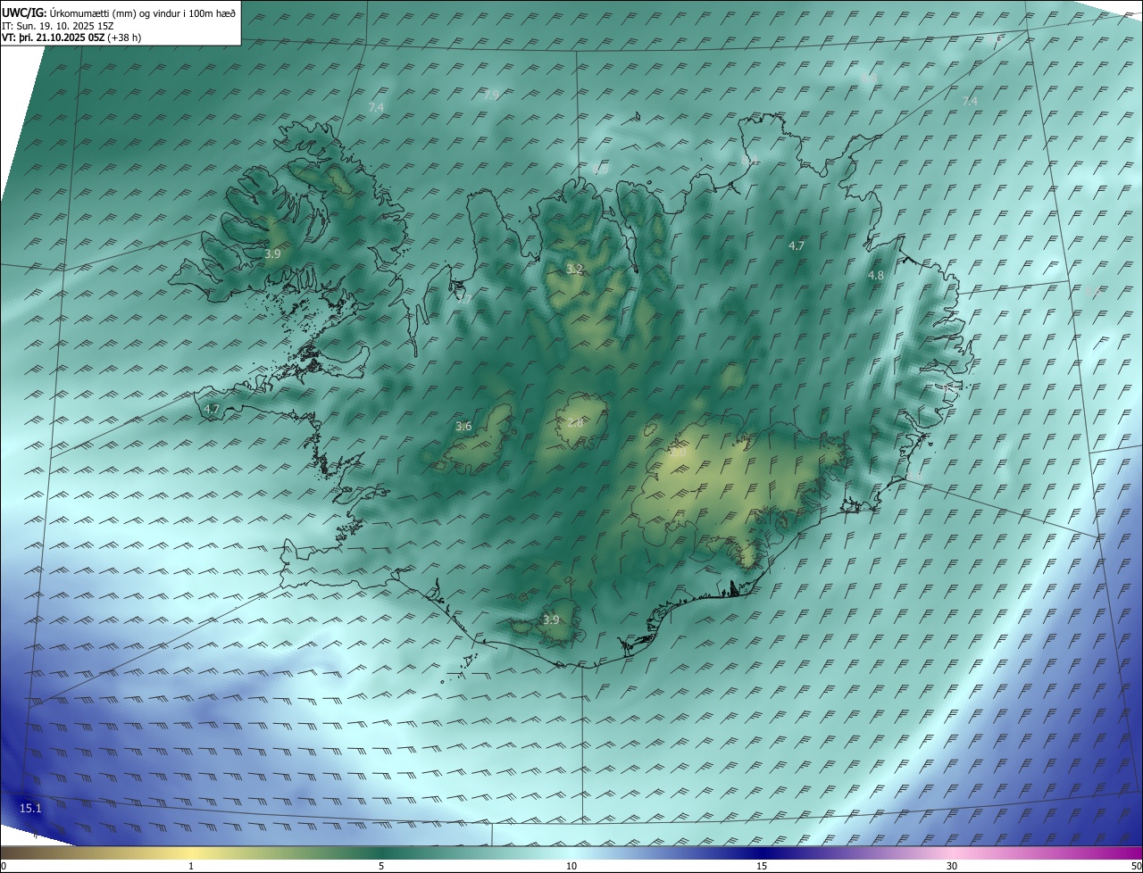This screenshot has width=1143, height=873.
Task: Click the 3.9 label on the Westfjords peninsula
Action: (272, 254)
